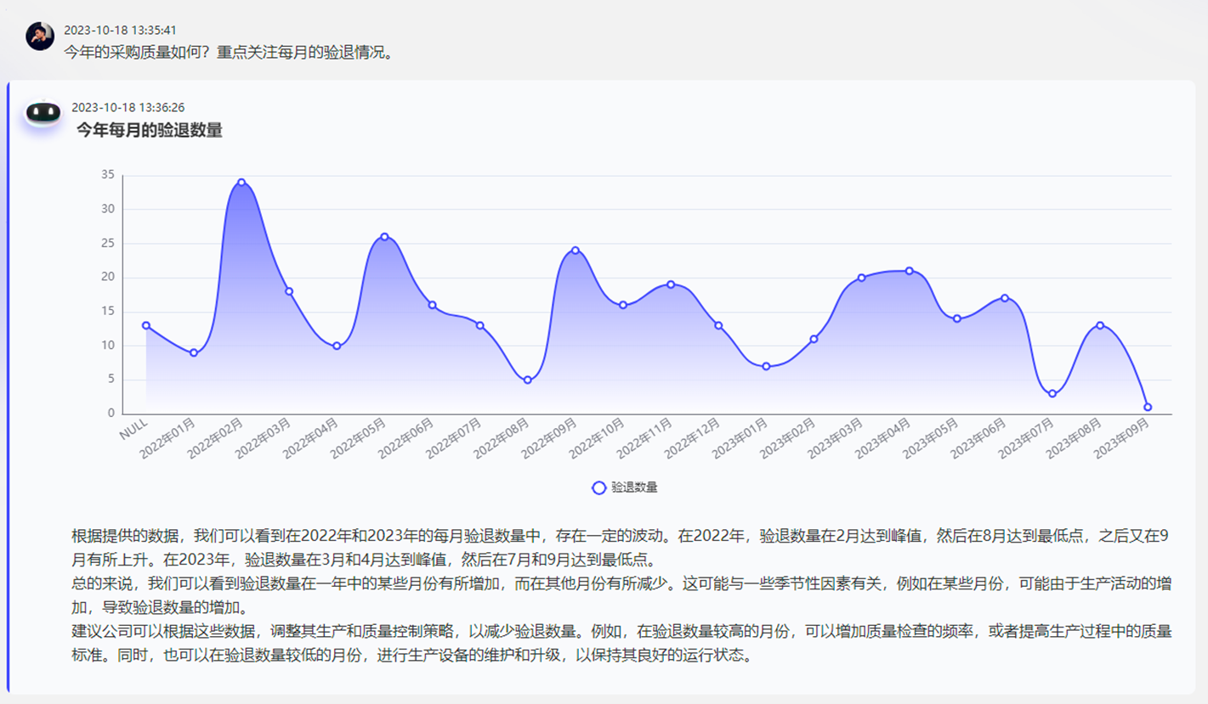Click the user profile avatar
Viewport: 1208px width, 704px height.
[40, 37]
